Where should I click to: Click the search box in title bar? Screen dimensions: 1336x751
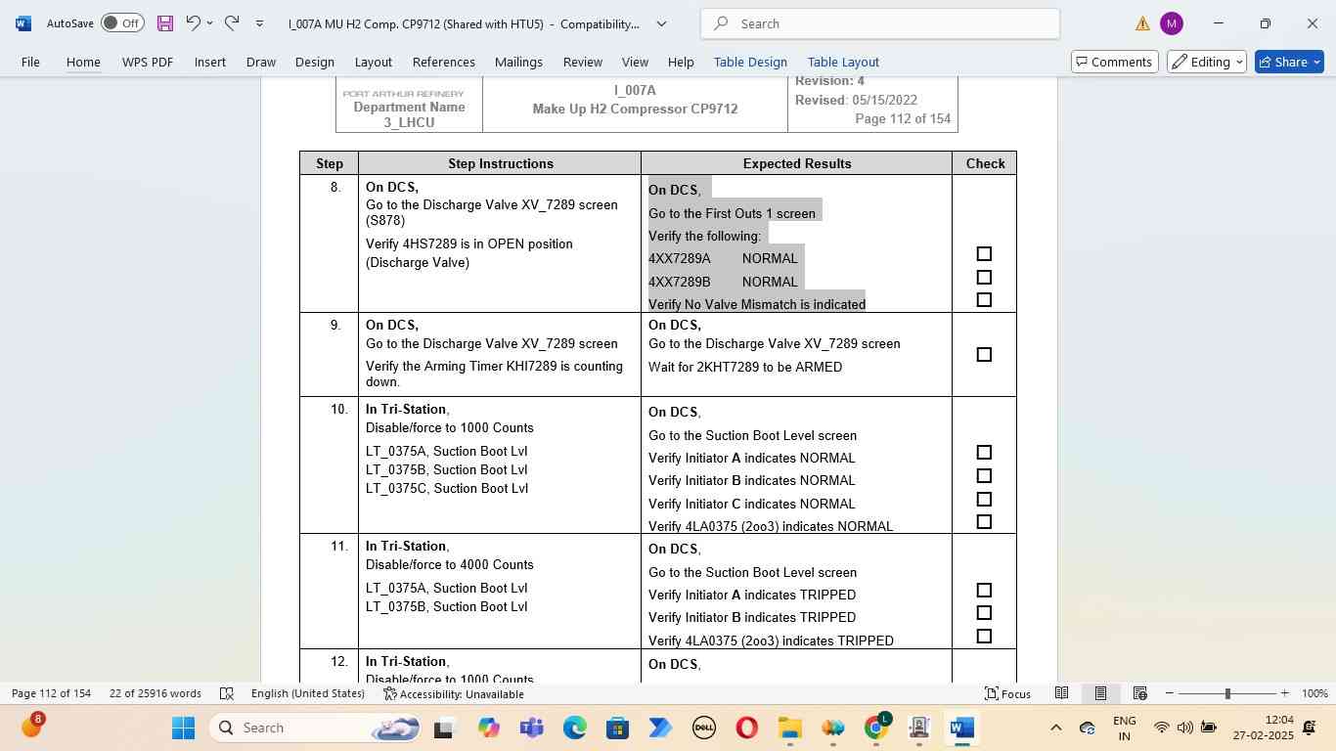coord(880,23)
